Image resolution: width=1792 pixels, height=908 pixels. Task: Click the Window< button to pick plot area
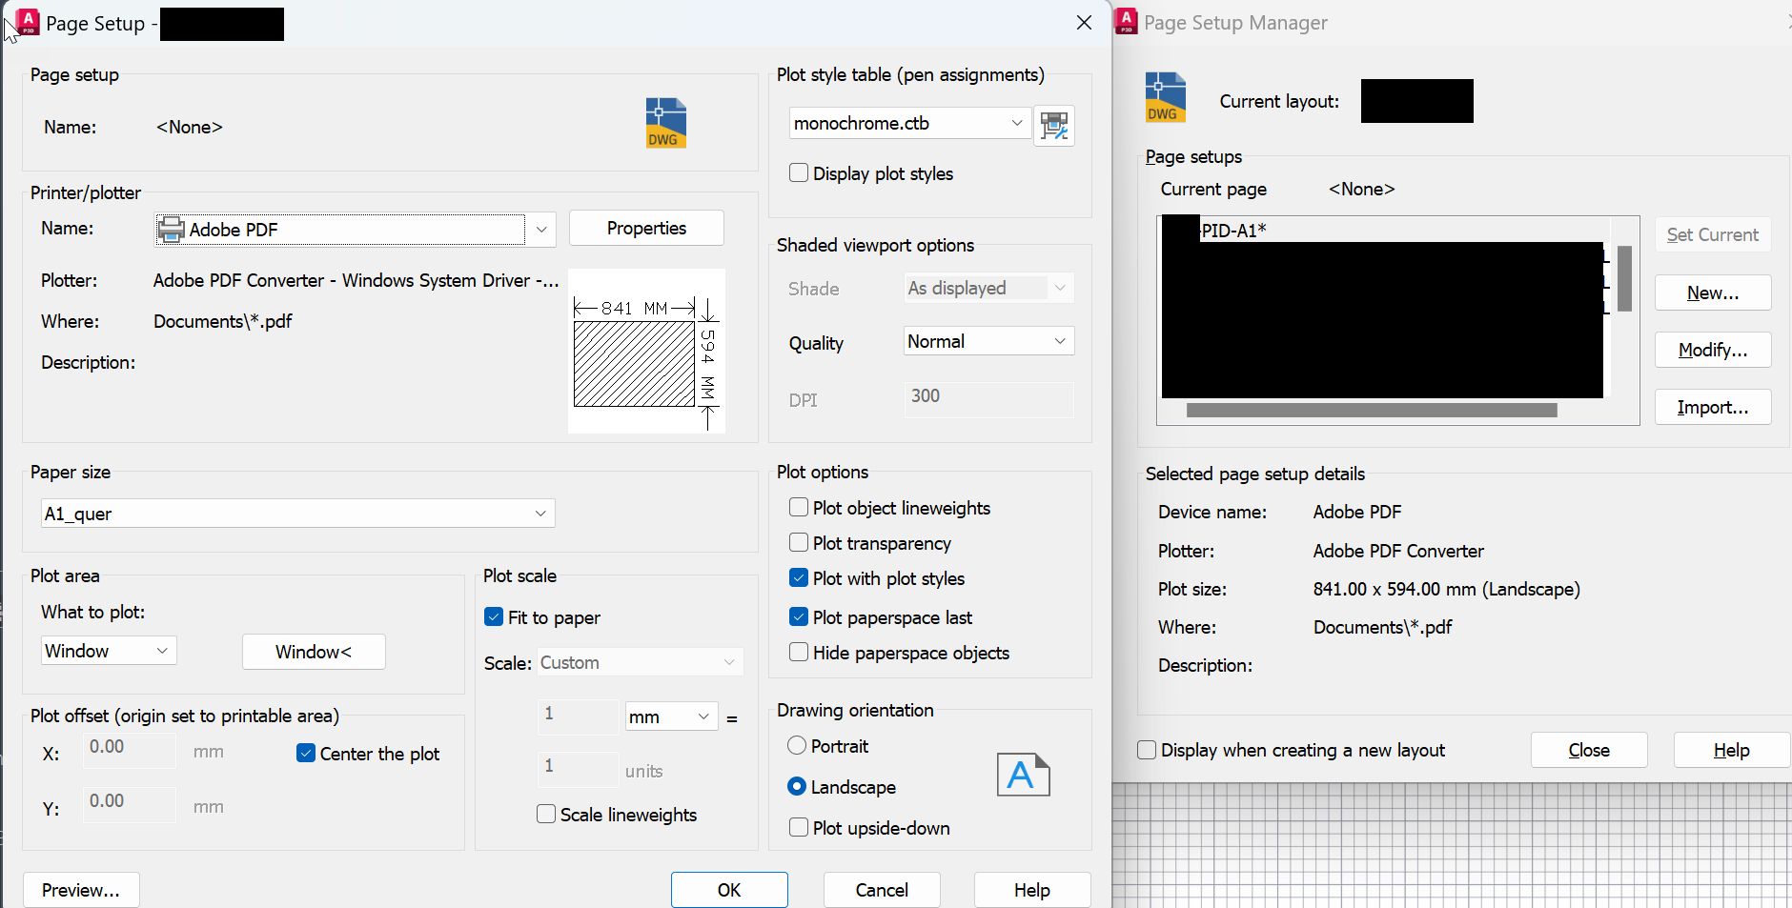[x=314, y=652]
